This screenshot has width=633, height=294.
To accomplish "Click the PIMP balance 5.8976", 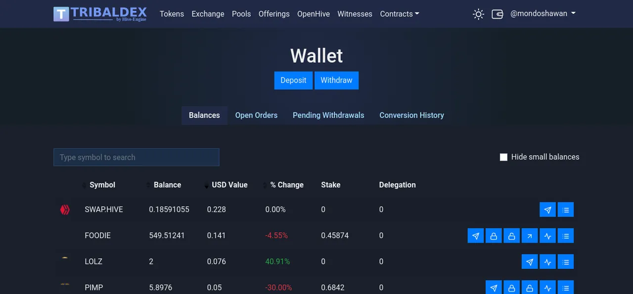I will pyautogui.click(x=161, y=288).
